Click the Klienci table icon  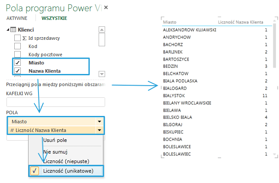tap(13, 29)
